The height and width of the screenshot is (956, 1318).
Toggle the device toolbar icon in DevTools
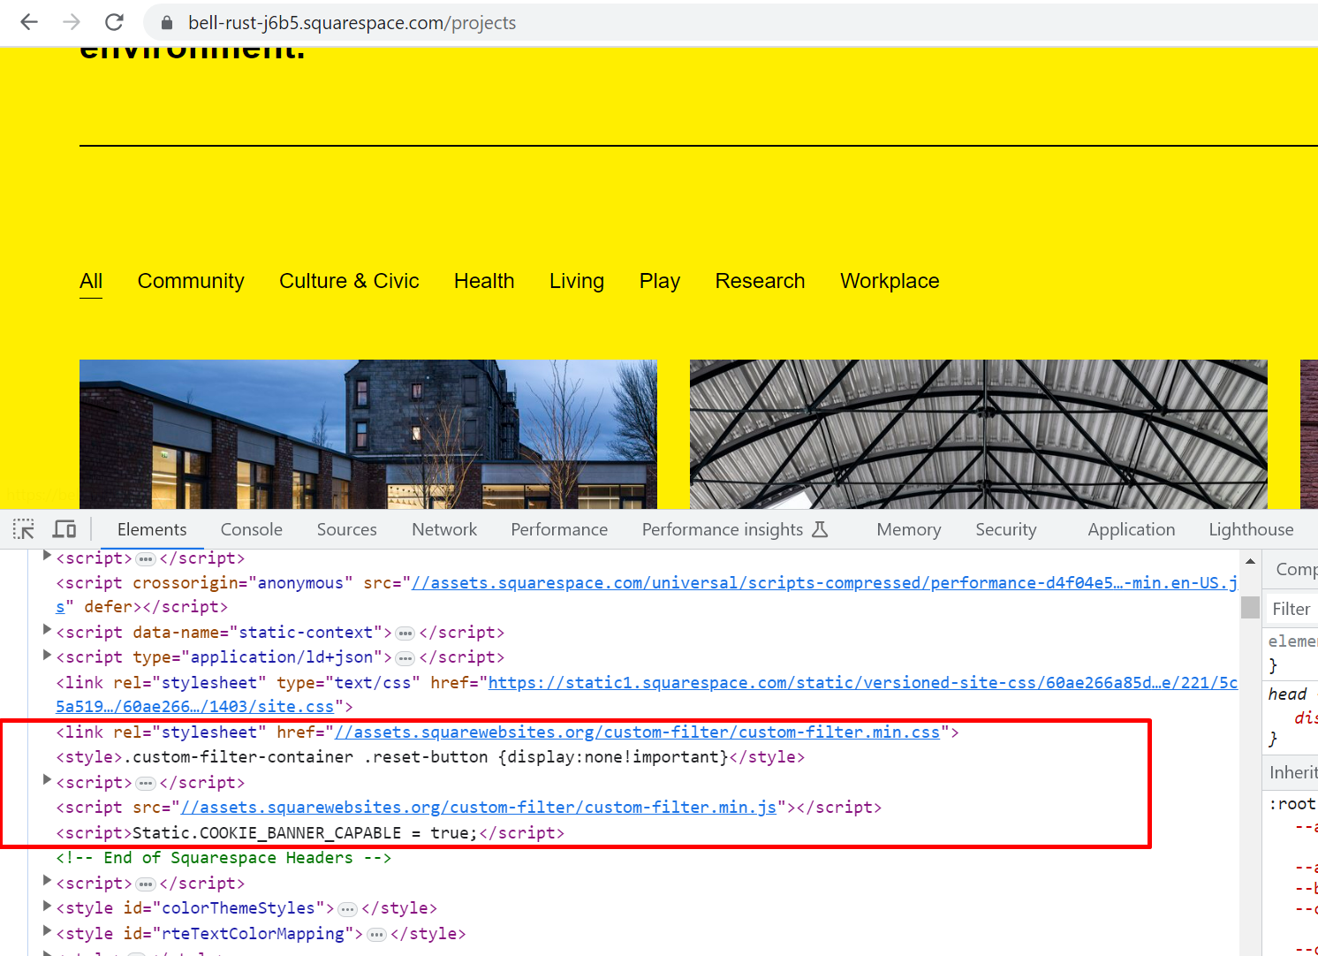coord(64,529)
